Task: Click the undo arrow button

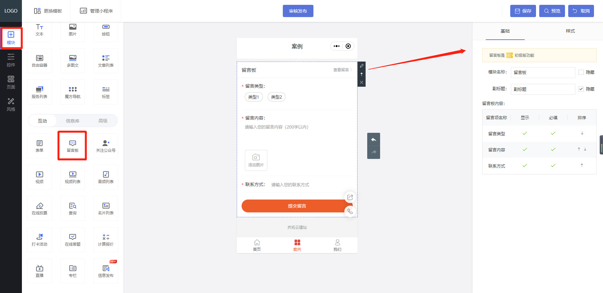Action: (x=374, y=140)
